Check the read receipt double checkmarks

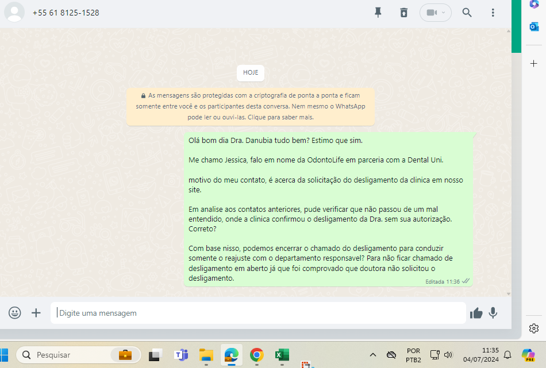click(x=466, y=281)
